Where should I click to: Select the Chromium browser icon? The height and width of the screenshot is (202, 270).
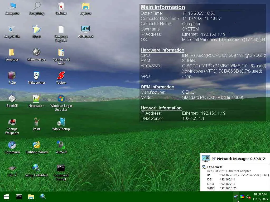[12, 147]
